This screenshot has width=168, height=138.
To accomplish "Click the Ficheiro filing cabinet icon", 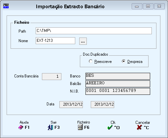I will (80, 127).
